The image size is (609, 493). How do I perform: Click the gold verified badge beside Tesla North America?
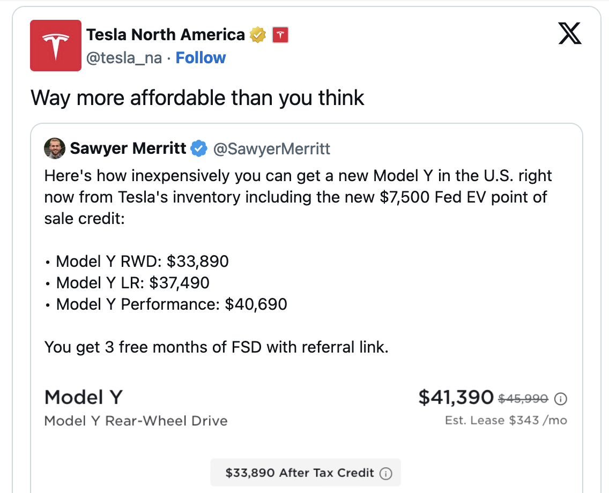coord(258,35)
